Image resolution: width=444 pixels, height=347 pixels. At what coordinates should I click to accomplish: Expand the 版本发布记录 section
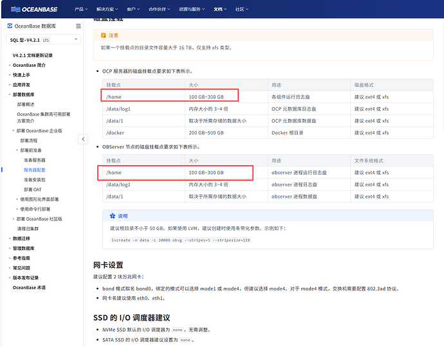[10, 278]
